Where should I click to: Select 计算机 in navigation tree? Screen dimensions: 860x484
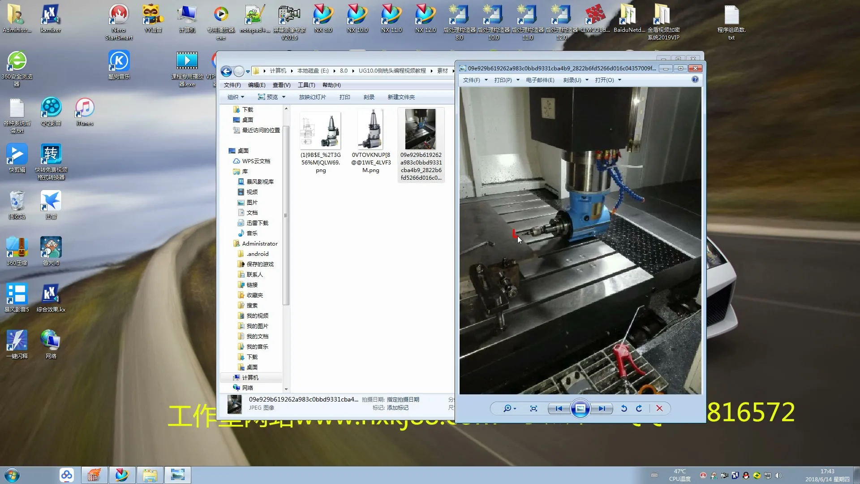pyautogui.click(x=250, y=377)
